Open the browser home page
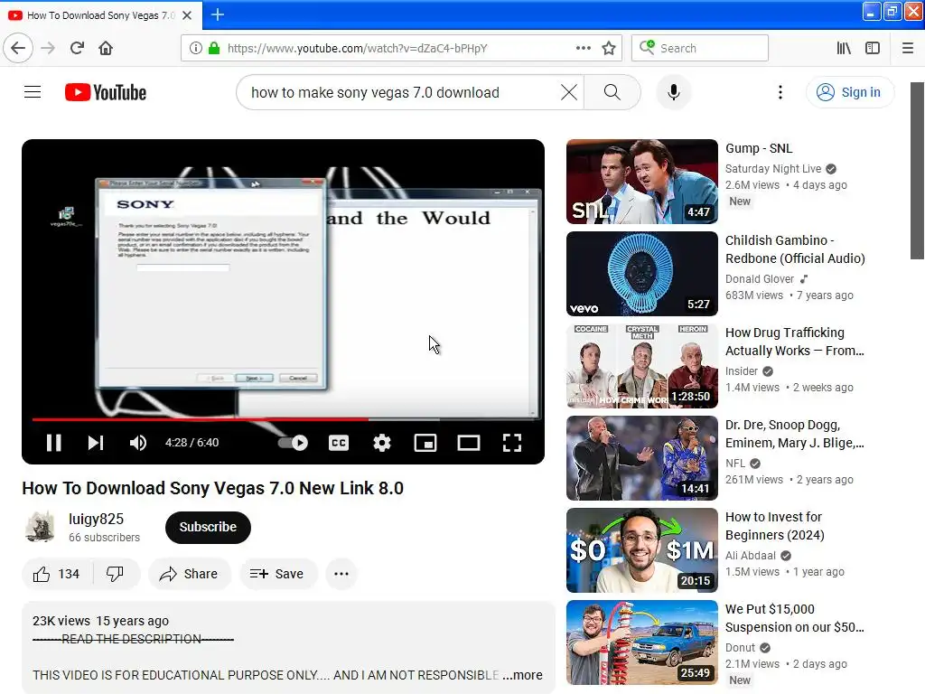The image size is (925, 694). pos(106,48)
